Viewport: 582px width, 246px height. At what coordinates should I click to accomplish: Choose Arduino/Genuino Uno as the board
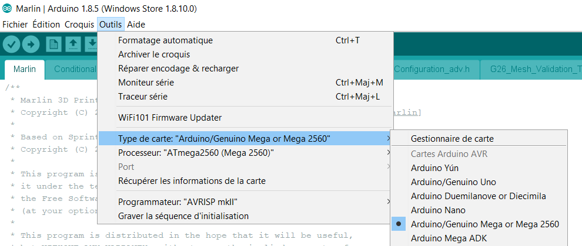coord(453,182)
